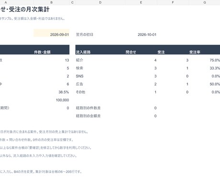The width and height of the screenshot is (220, 182).
Task: Click the 38.5% cell
Action: tap(64, 92)
